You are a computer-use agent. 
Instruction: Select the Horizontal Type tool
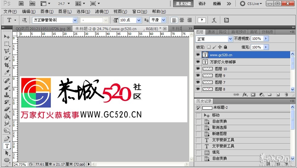pyautogui.click(x=7, y=146)
